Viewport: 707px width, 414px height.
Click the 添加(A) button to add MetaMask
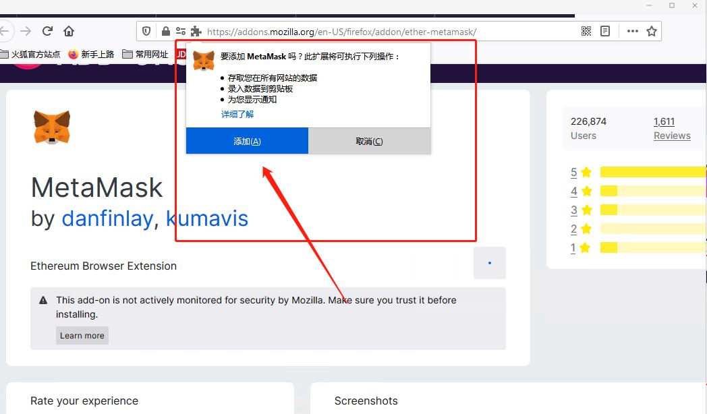click(247, 141)
